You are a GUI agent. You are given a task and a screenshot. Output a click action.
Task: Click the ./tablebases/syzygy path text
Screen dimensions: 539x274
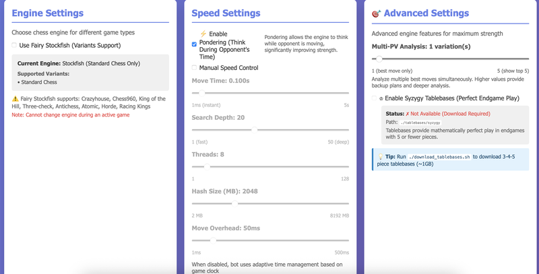pos(420,123)
